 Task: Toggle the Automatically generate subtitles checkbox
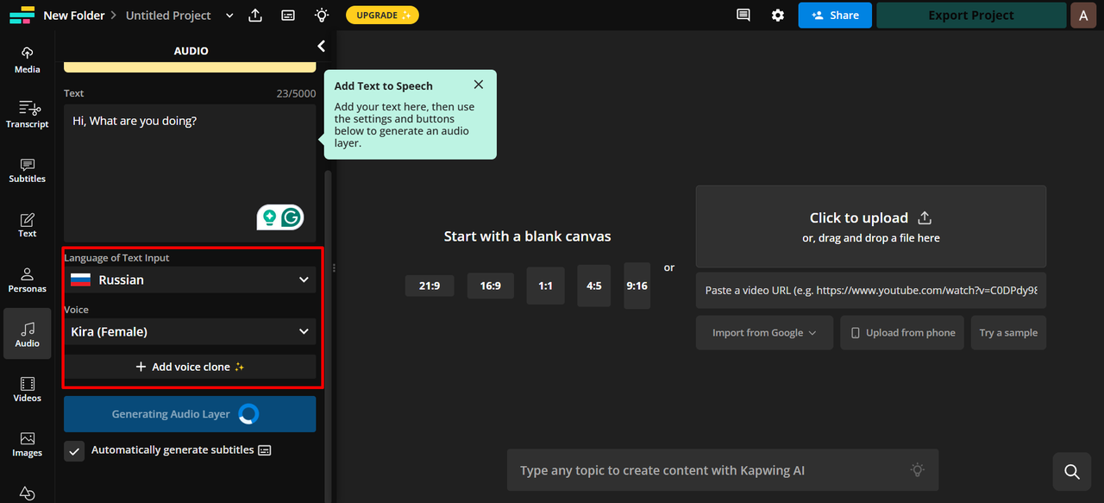coord(74,450)
